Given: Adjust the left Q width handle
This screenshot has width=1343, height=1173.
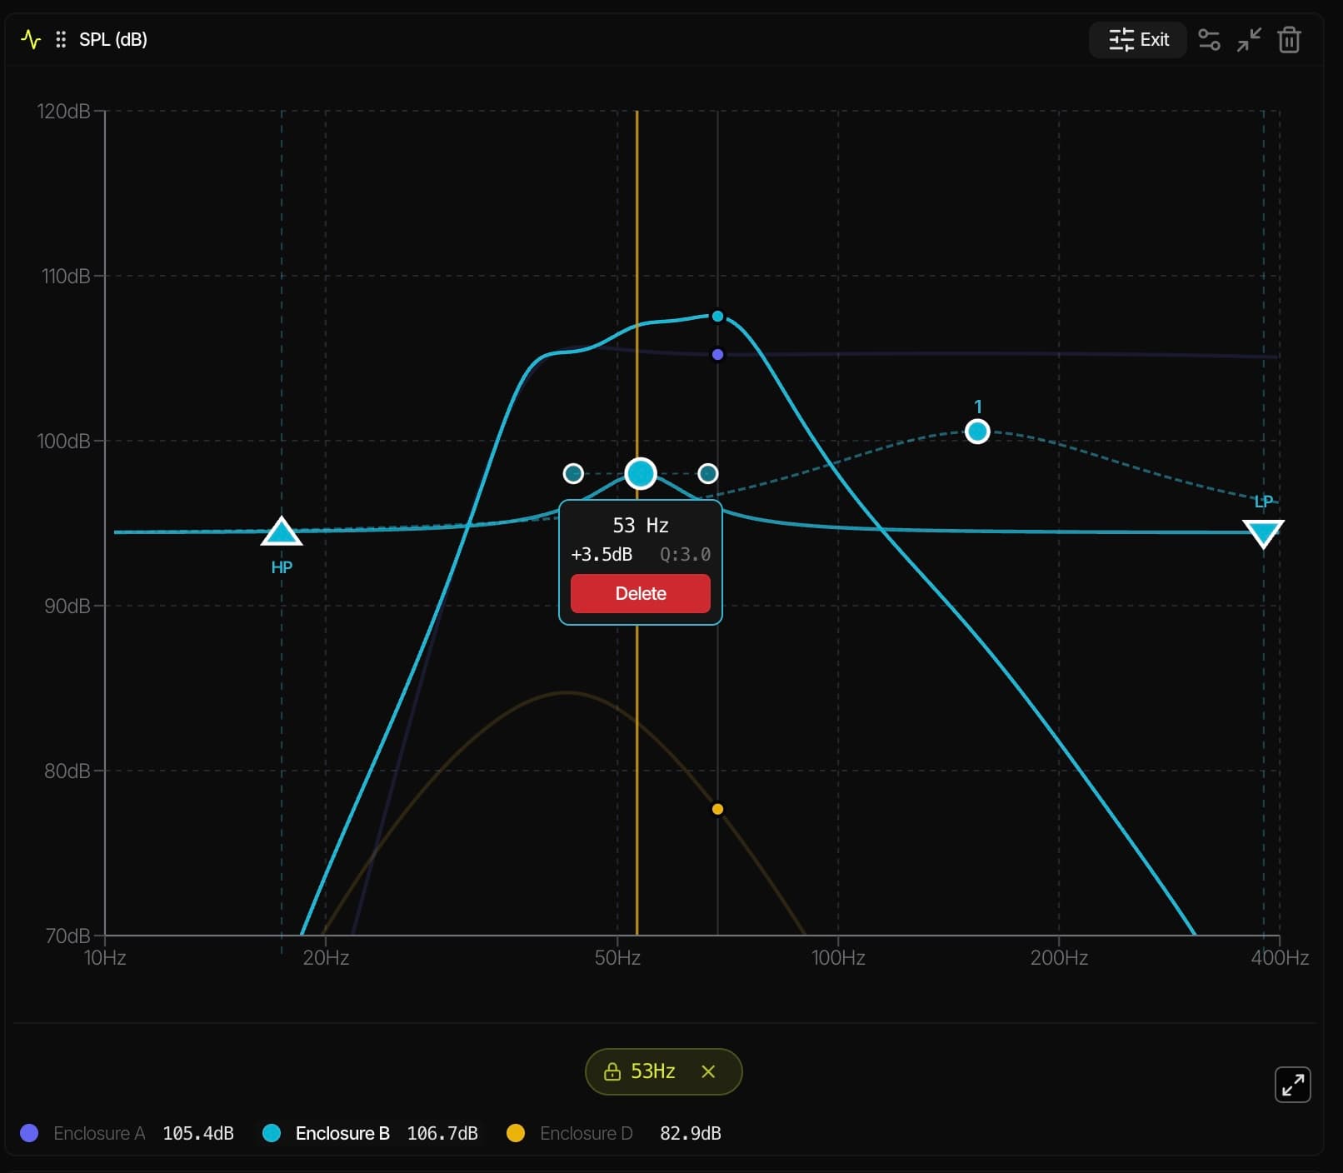Looking at the screenshot, I should tap(573, 472).
